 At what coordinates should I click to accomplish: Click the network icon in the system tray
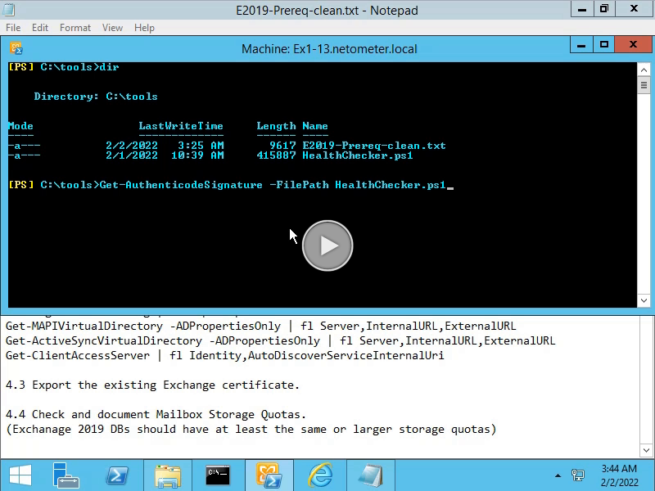578,475
